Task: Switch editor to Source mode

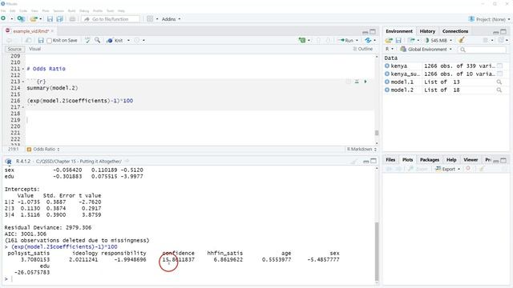Action: [14, 49]
